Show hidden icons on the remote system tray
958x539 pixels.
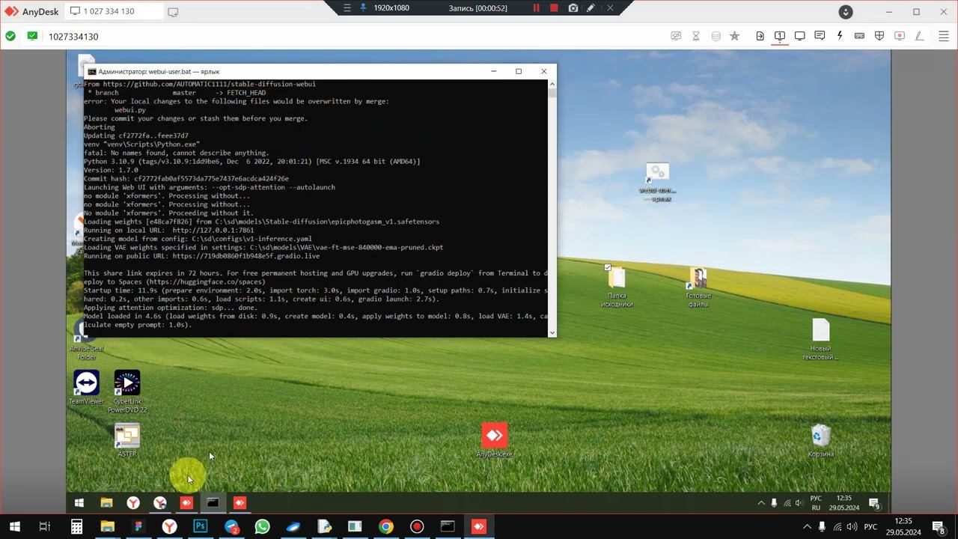(x=761, y=503)
